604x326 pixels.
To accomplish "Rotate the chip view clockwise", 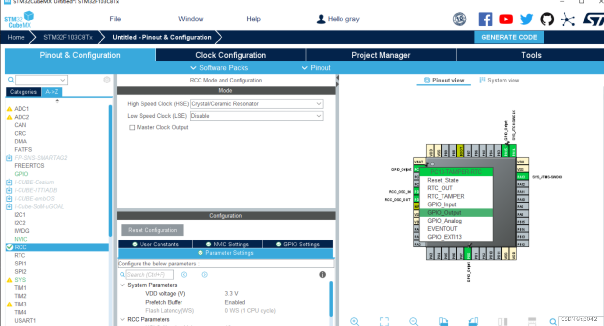I will tap(443, 321).
